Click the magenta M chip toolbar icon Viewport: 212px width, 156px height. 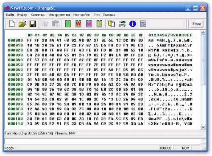pos(89,24)
